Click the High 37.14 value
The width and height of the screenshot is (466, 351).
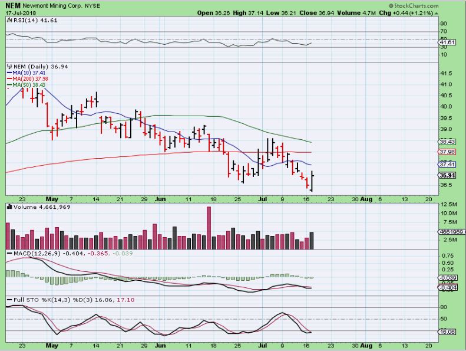click(x=248, y=13)
